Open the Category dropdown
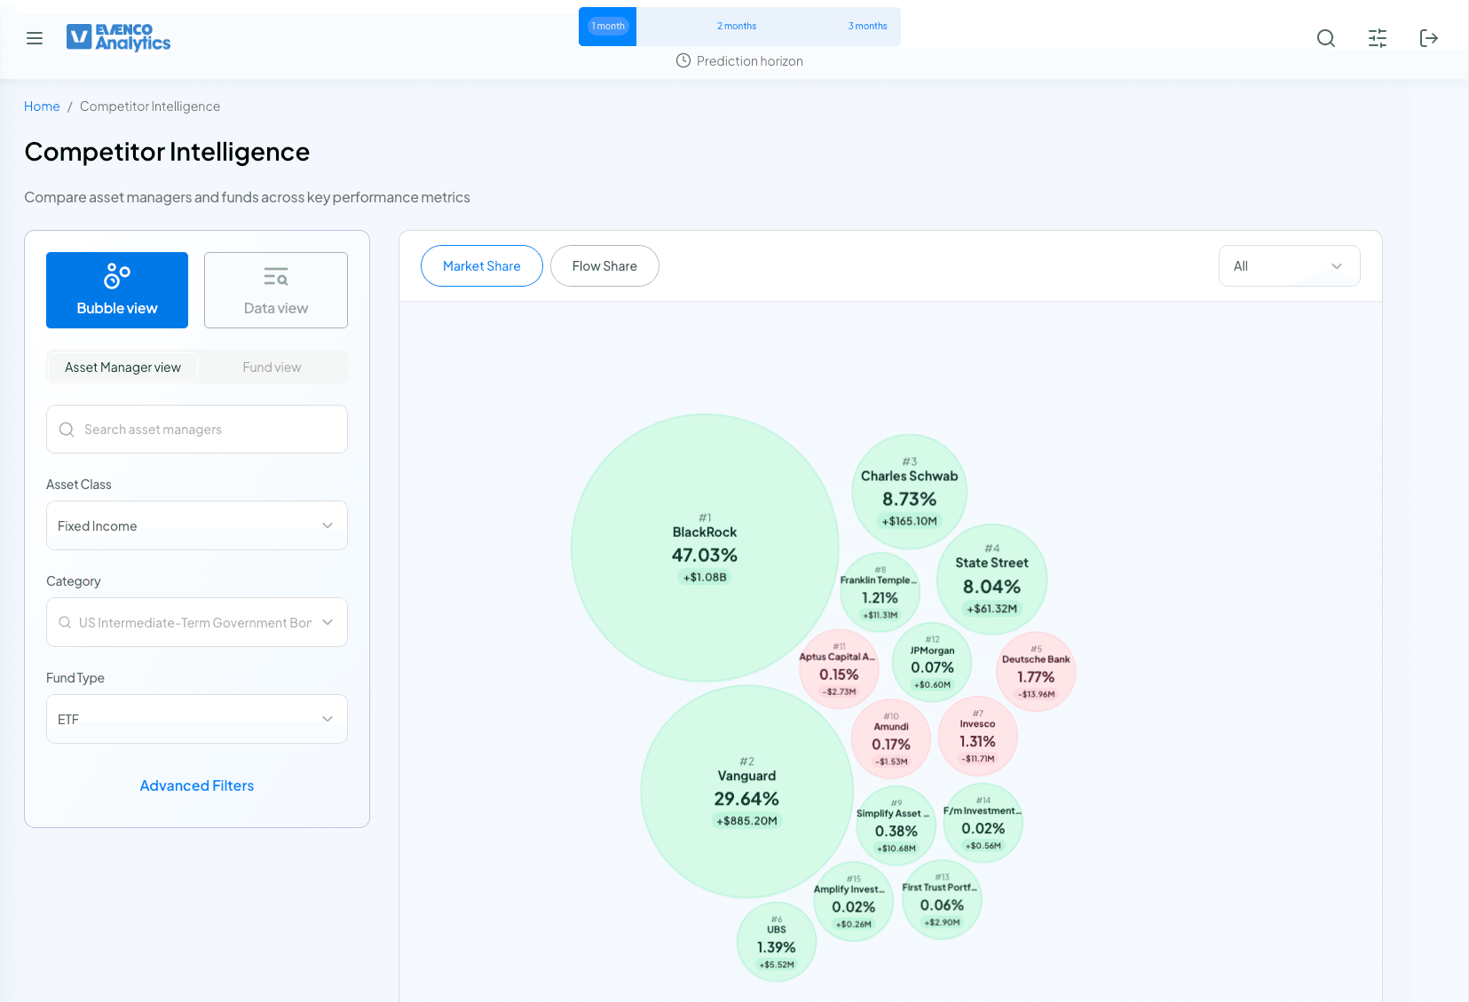Screen dimensions: 1469x1002 point(196,622)
